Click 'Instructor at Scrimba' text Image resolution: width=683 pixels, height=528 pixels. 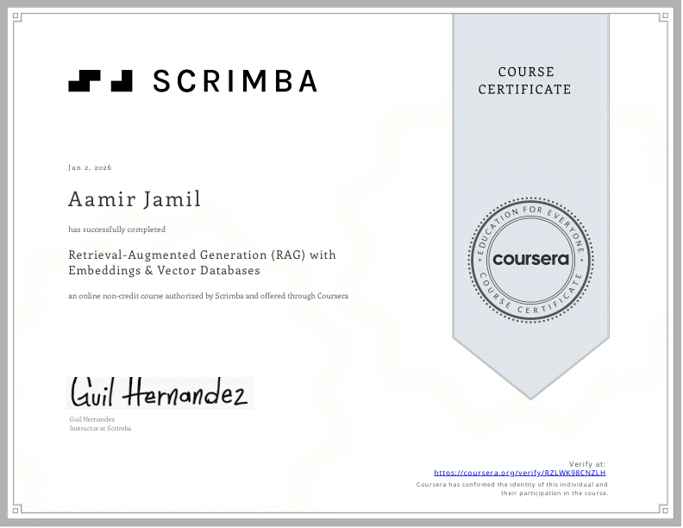(100, 428)
